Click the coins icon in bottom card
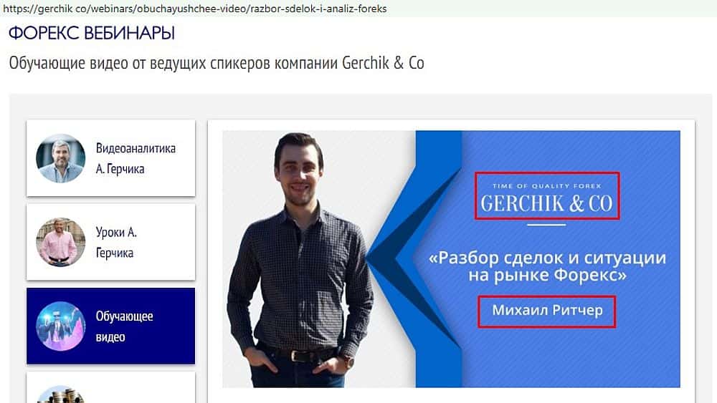The width and height of the screenshot is (717, 403). pyautogui.click(x=60, y=394)
